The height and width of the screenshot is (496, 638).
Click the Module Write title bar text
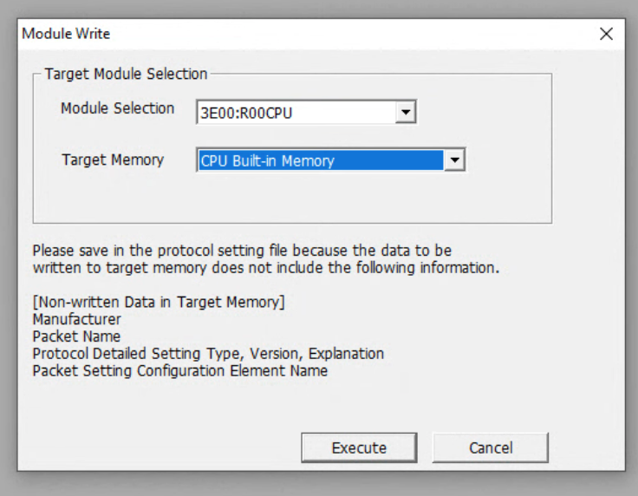point(66,34)
